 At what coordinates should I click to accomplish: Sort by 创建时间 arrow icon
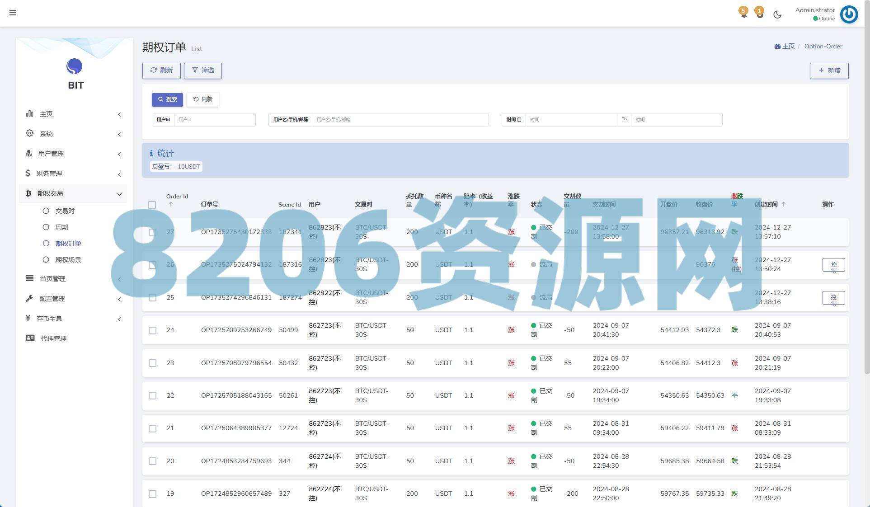784,204
